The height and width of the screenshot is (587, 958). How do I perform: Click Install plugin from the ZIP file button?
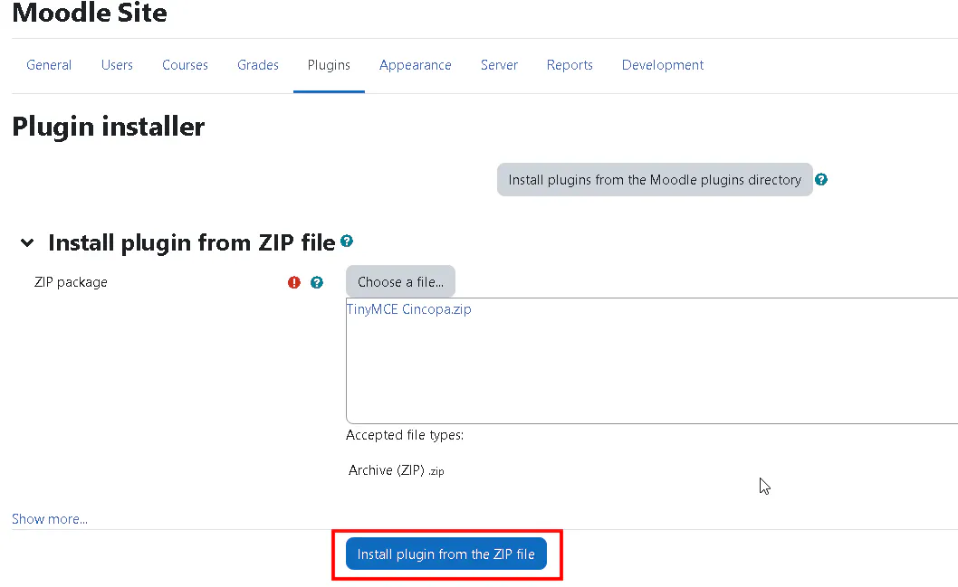click(x=446, y=554)
